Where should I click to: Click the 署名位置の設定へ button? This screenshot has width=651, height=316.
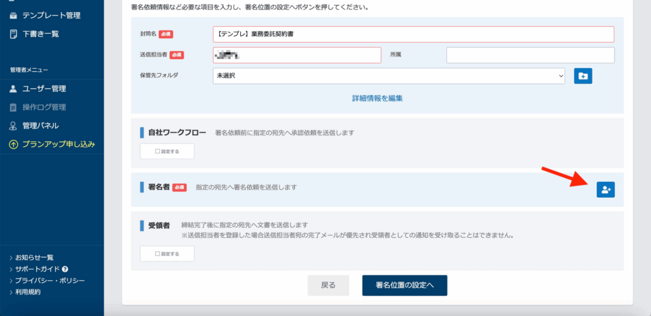click(x=405, y=285)
